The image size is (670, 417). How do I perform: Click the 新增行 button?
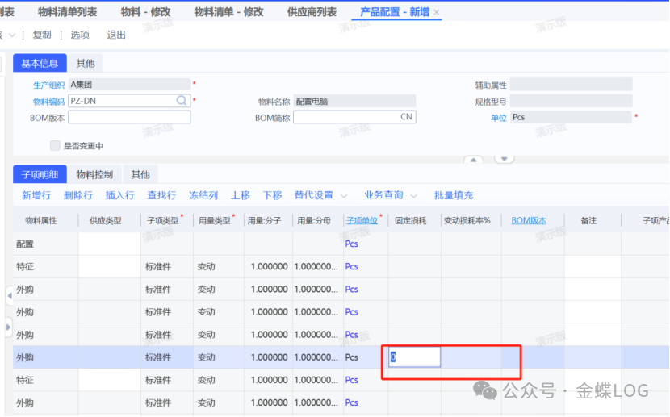coord(36,195)
